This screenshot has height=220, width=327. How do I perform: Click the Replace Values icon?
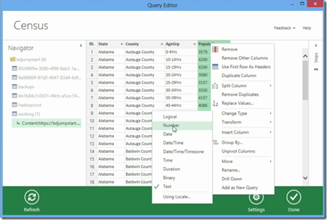(x=215, y=103)
